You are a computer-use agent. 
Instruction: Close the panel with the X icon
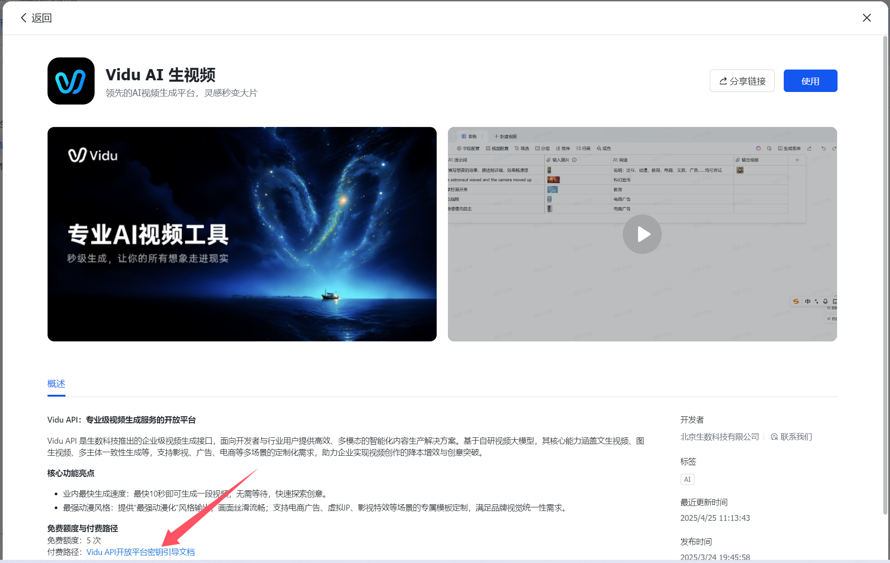click(x=866, y=18)
